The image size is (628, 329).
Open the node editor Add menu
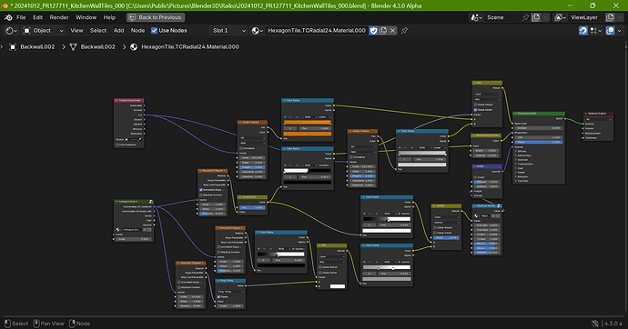tap(118, 30)
